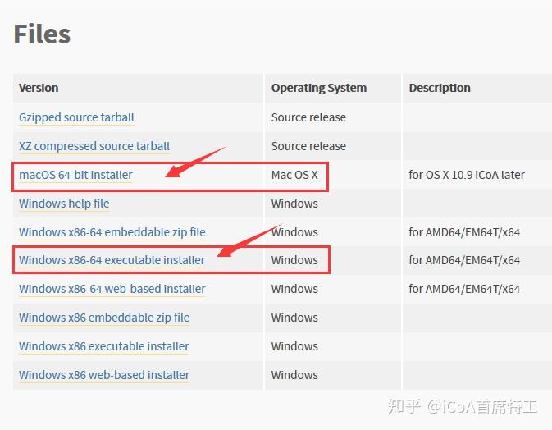The width and height of the screenshot is (552, 430).
Task: Click Windows x86 executable installer link
Action: click(x=104, y=346)
